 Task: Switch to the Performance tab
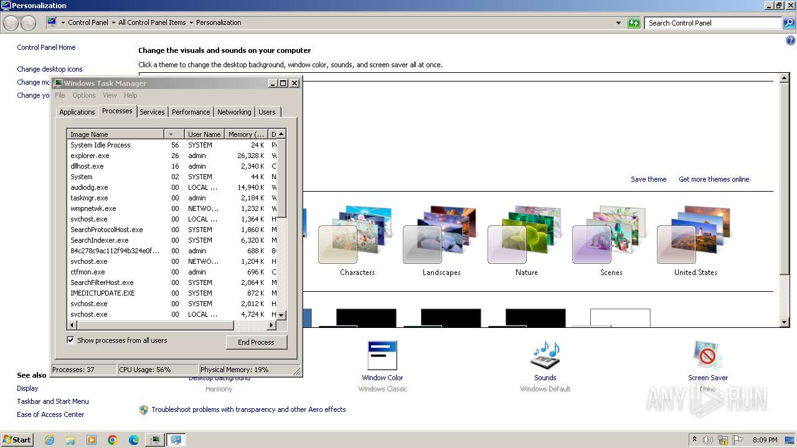point(191,112)
